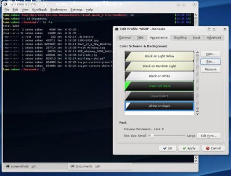Select Green on Black color scheme
231x176 pixels.
[159, 86]
